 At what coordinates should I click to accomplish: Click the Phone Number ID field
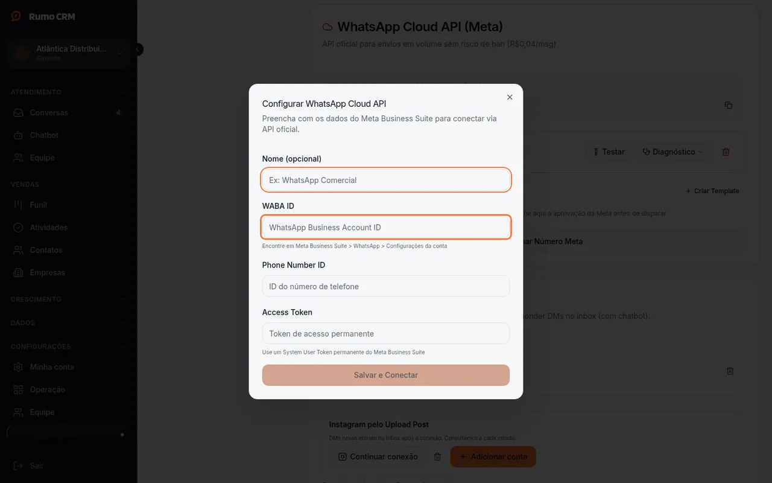386,286
